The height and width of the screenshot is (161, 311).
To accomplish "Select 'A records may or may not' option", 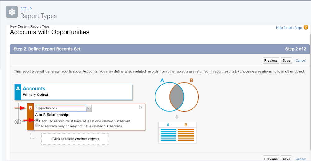I will tap(37, 126).
